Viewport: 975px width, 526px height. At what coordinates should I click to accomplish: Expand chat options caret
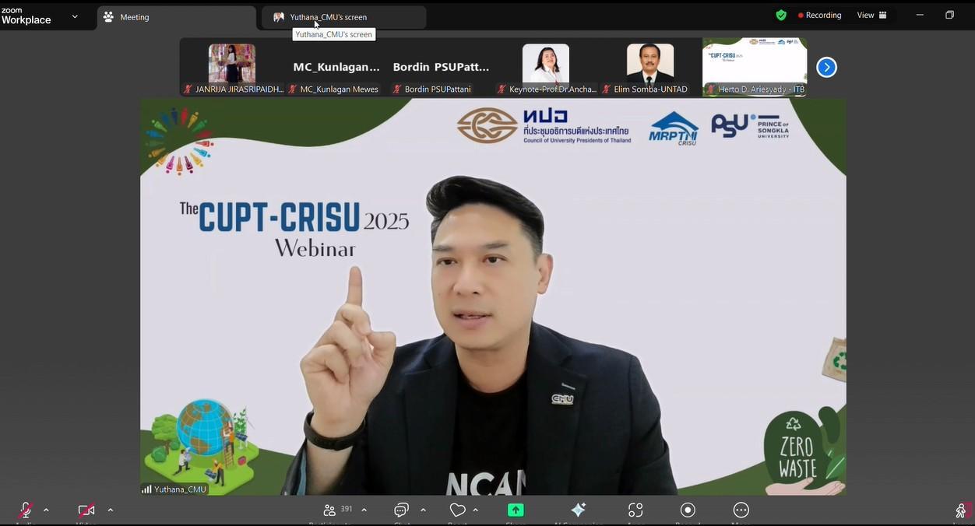[x=423, y=510]
